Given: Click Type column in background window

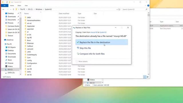Looking at the screenshot, I should (x=162, y=22).
